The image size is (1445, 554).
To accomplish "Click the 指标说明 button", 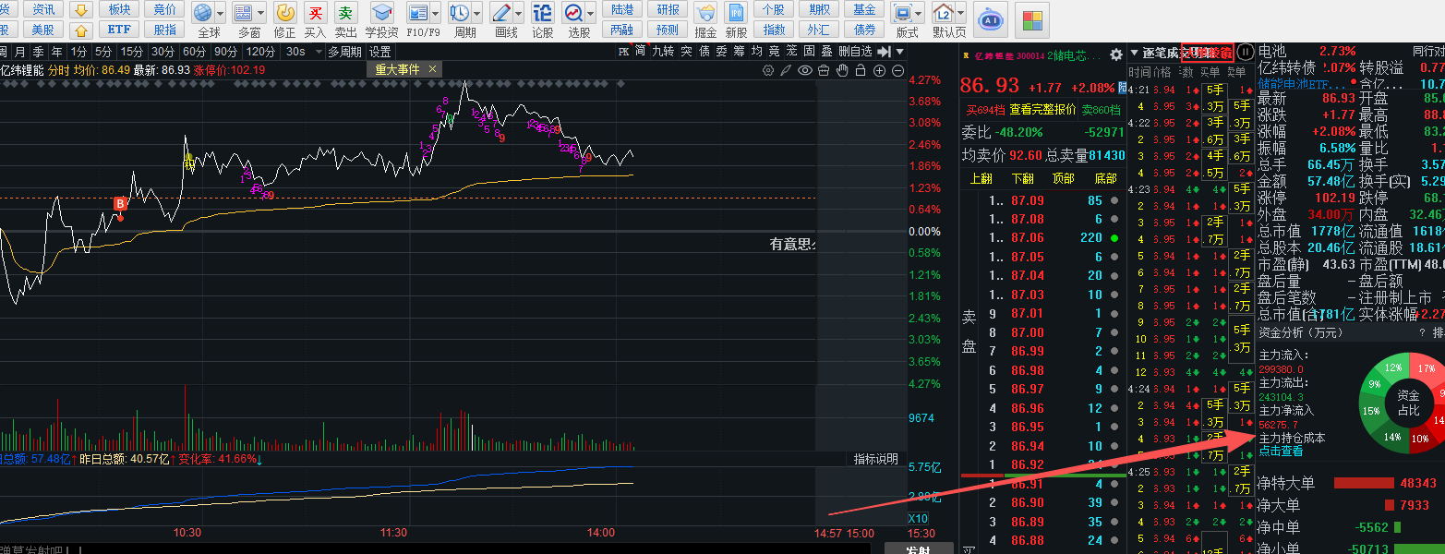I will [x=875, y=459].
